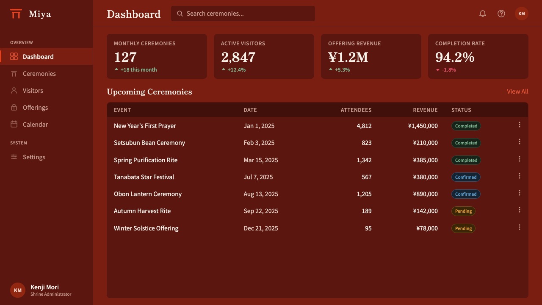The width and height of the screenshot is (542, 305).
Task: Open the Offerings gift icon in sidebar
Action: 14,108
